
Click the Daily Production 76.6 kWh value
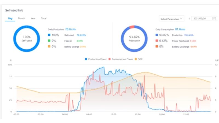(x=70, y=29)
